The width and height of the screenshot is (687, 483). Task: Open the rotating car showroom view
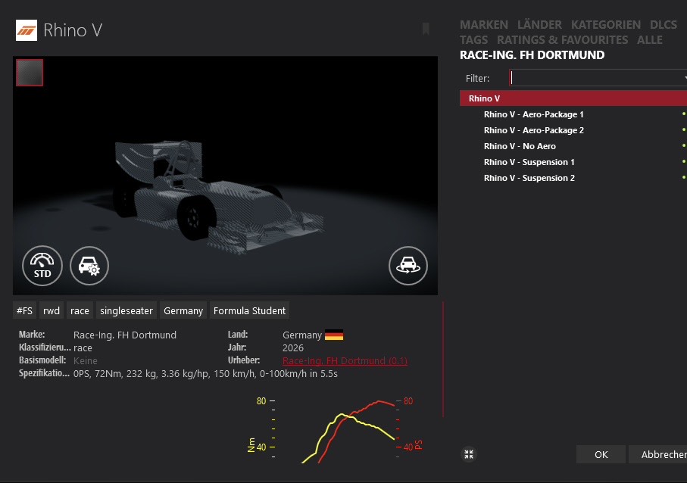coord(408,266)
